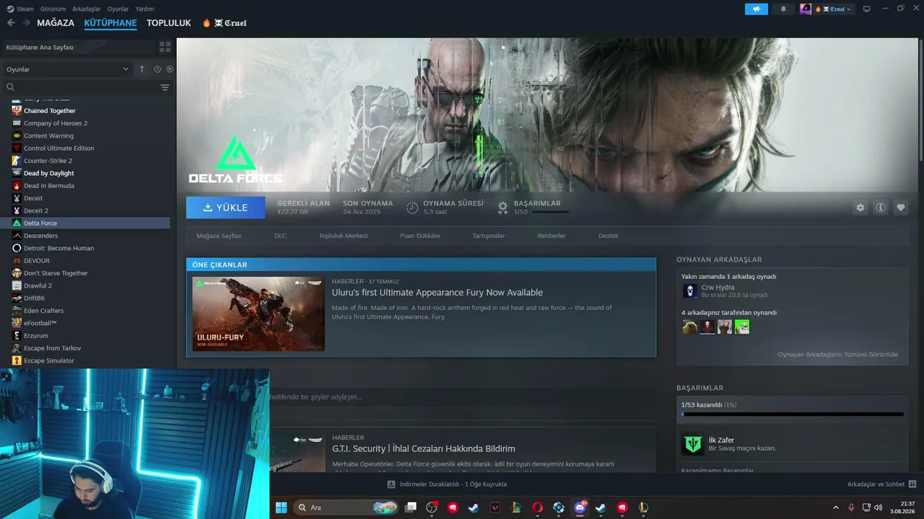Click the İlk Zafer achievement icon
Image resolution: width=924 pixels, height=519 pixels.
pyautogui.click(x=693, y=444)
